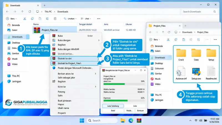This screenshot has width=222, height=125.
Task: Click 'Latar belakang' button in extraction dialog
Action: (113, 106)
